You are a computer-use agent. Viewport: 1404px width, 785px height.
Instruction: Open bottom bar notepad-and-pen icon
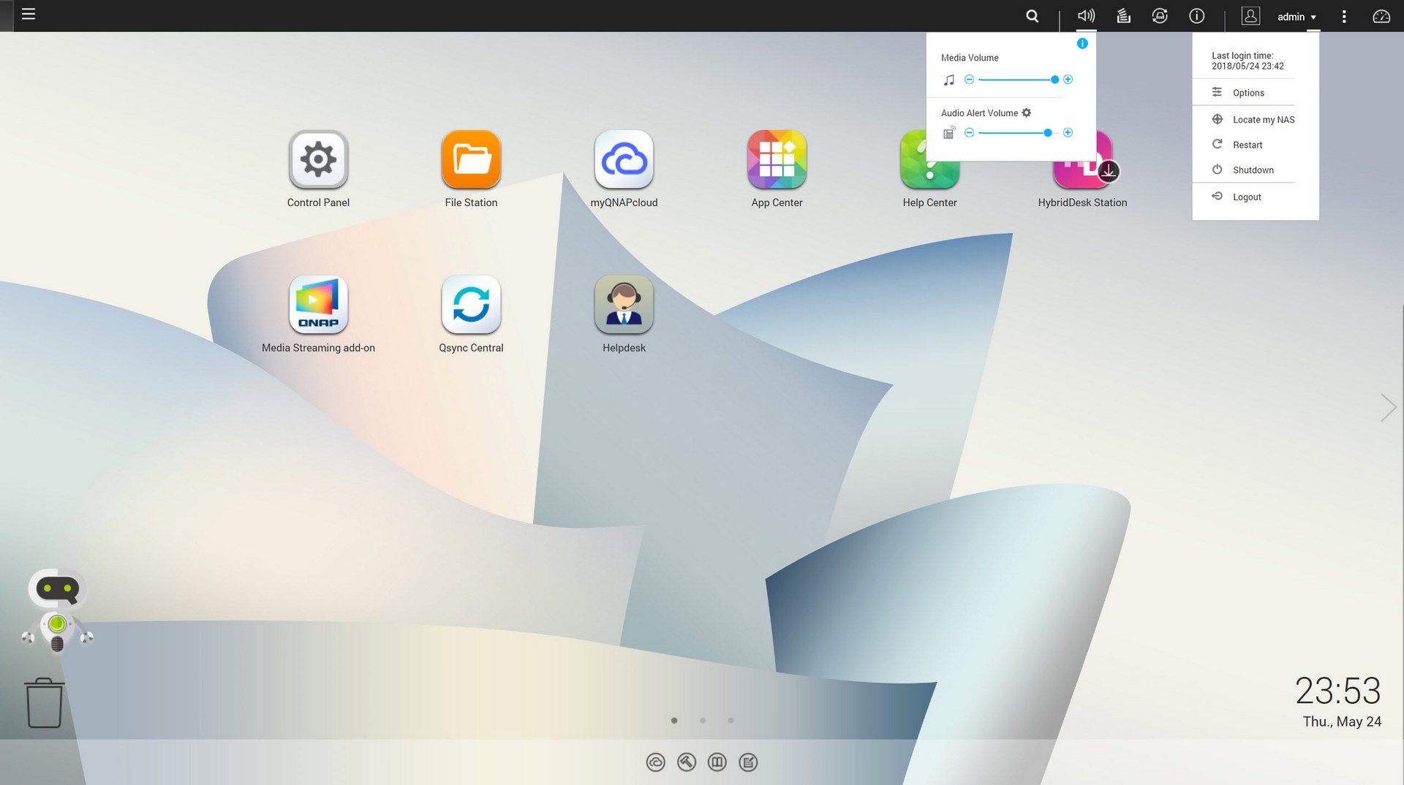tap(748, 762)
